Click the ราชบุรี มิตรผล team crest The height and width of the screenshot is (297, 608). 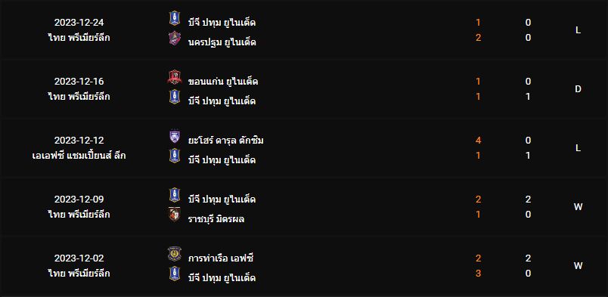pos(175,215)
